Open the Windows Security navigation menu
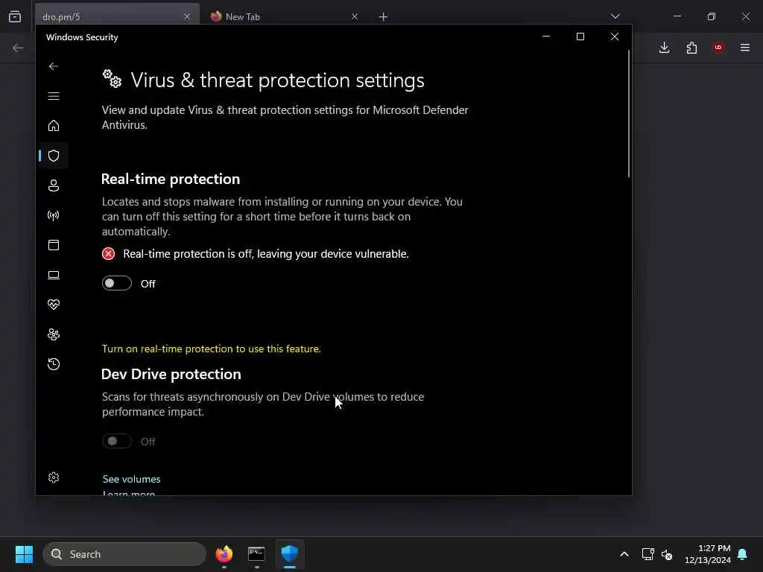 coord(54,96)
